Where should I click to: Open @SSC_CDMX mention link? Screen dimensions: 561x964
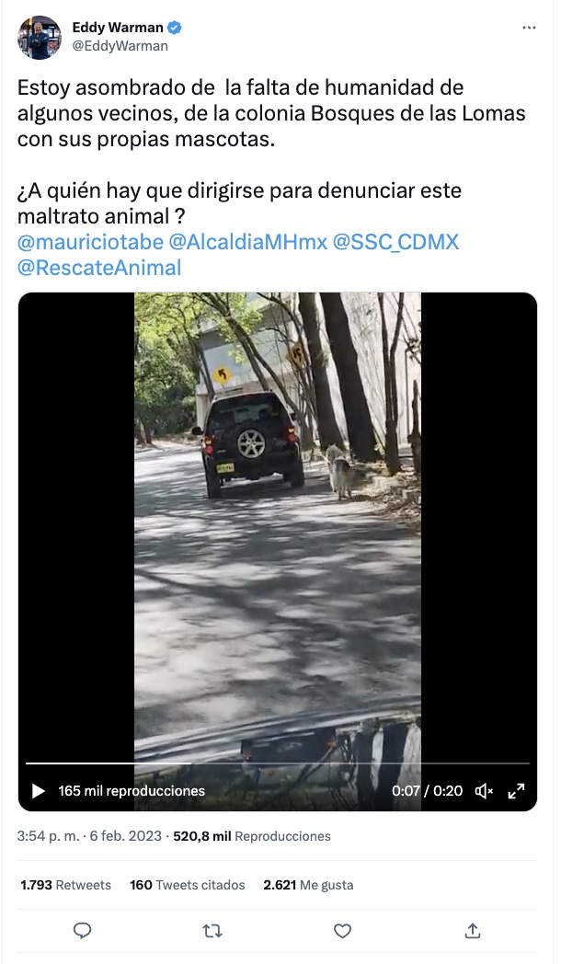coord(395,242)
